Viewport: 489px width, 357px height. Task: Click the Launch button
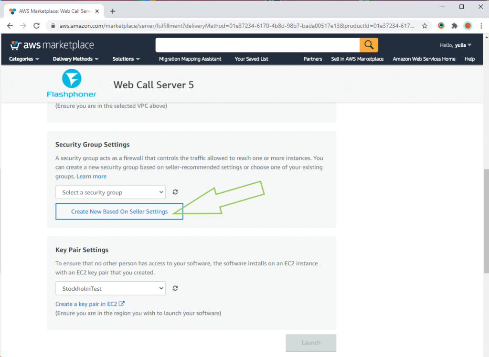(311, 343)
